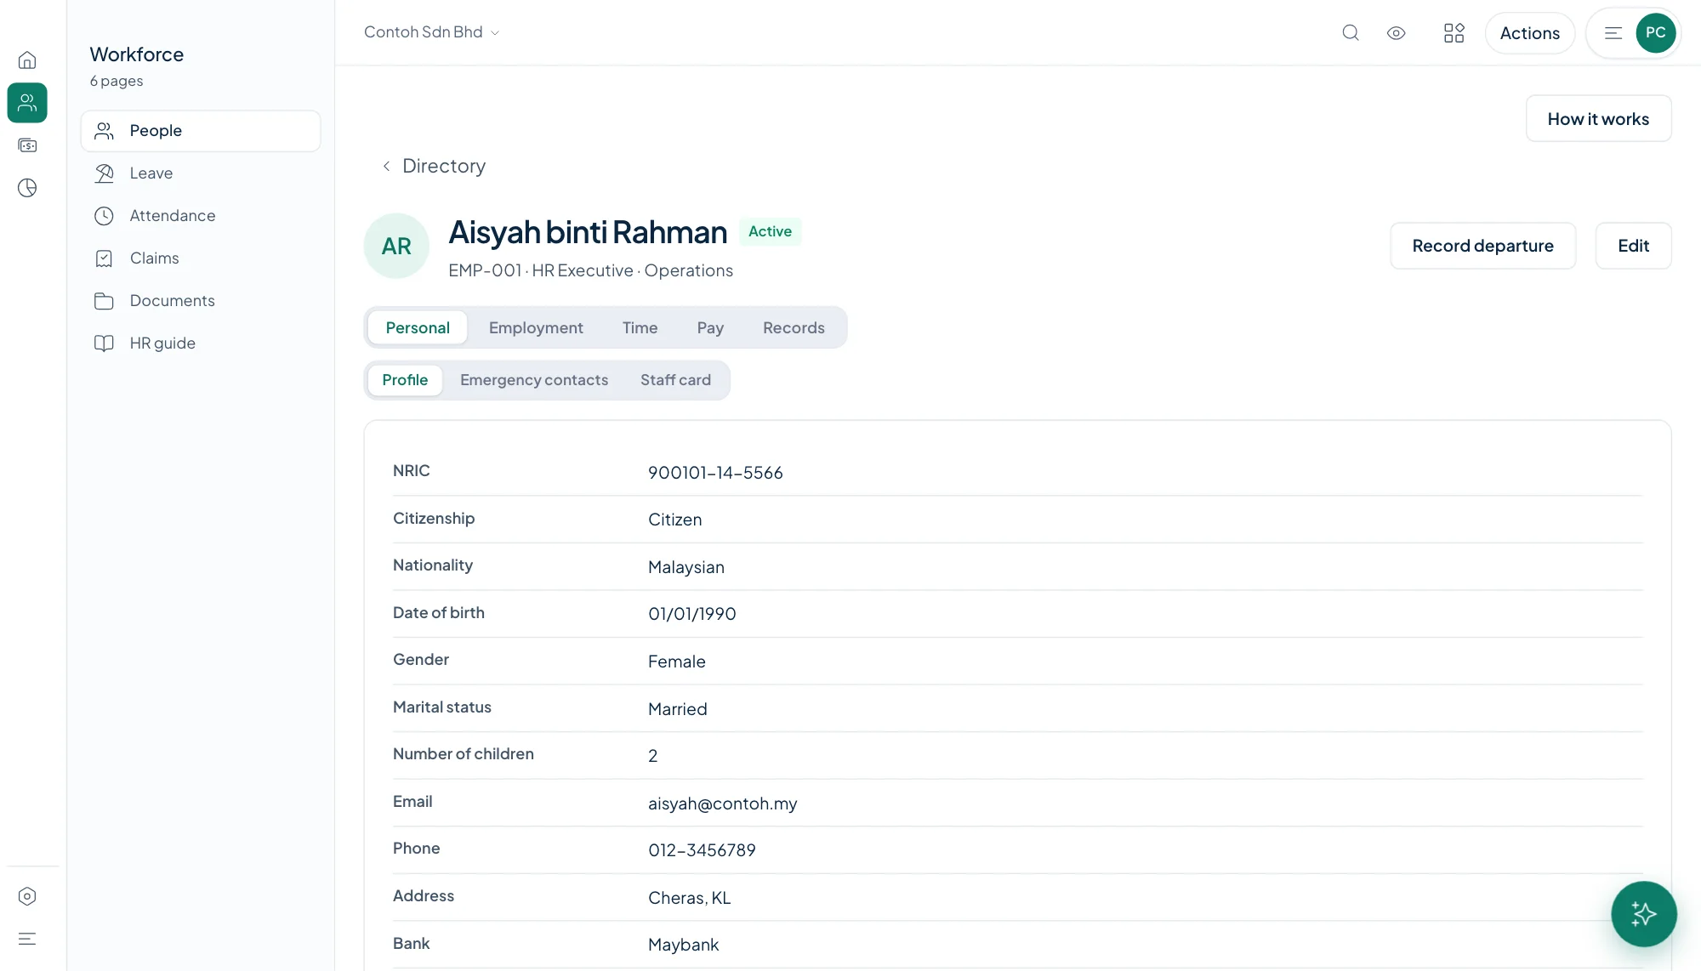Open HR guide in sidebar

[201, 344]
